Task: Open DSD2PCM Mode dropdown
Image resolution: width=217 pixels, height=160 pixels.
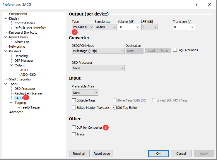Action: [x=98, y=51]
